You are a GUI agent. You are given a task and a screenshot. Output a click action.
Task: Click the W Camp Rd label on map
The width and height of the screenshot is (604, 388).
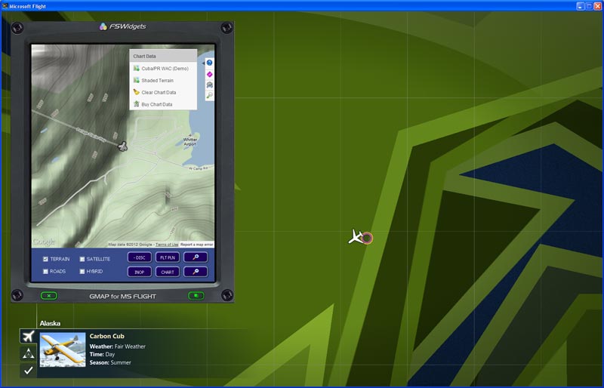coord(199,168)
